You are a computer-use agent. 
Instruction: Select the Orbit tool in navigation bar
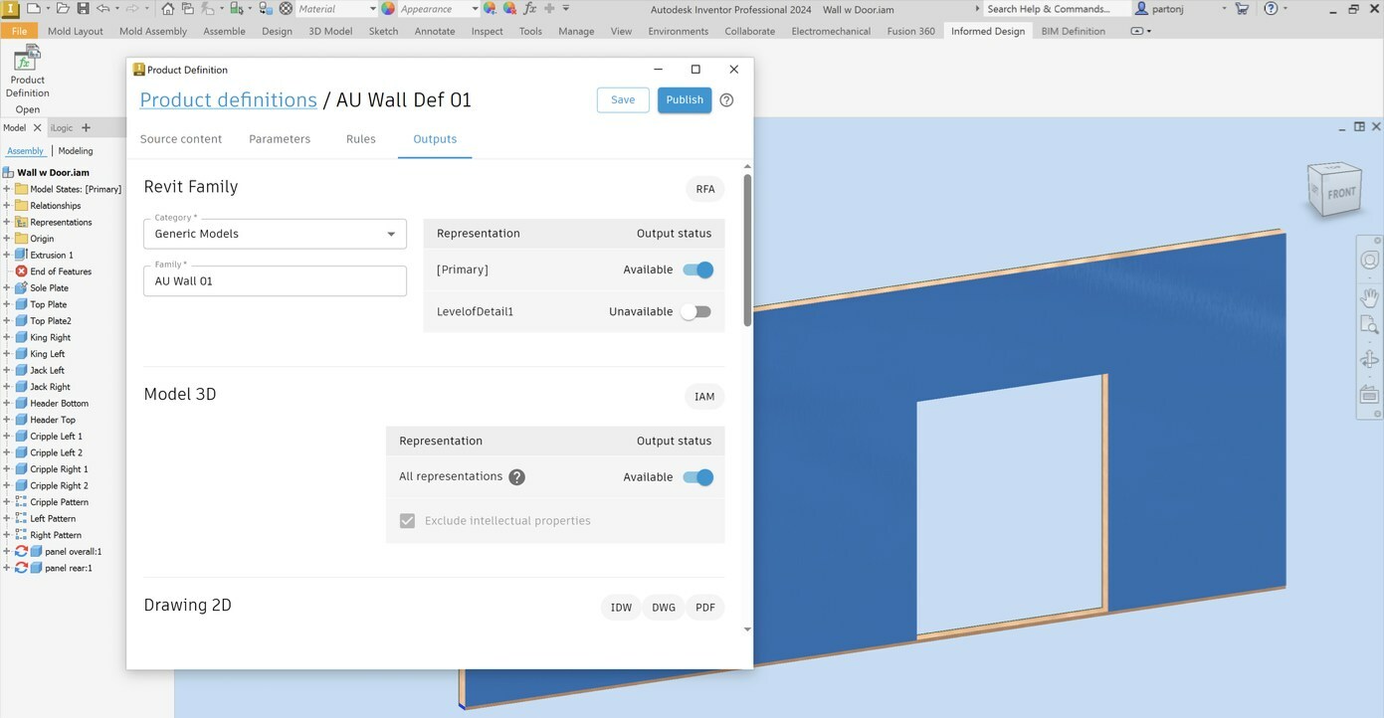1369,360
